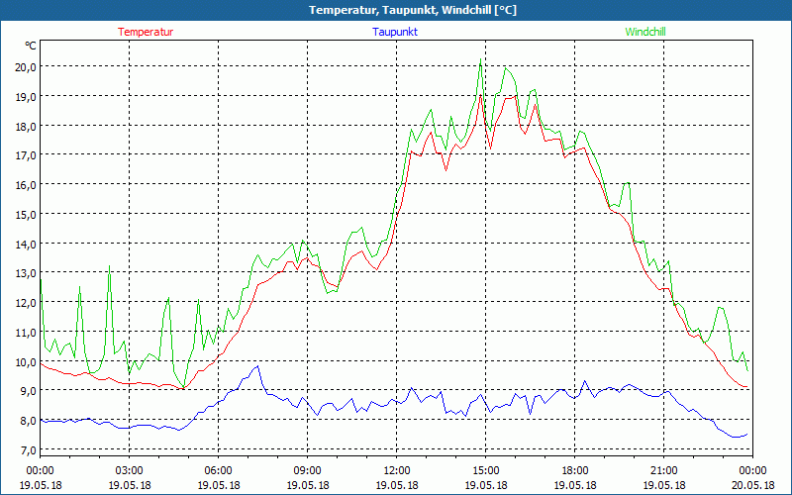The image size is (792, 495).
Task: Click the blue Taupunkt peak after 07:00
Action: [x=257, y=366]
